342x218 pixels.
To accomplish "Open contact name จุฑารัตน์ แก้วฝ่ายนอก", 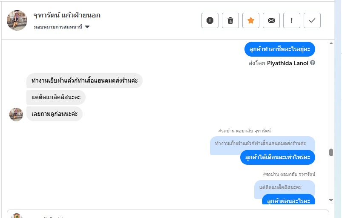I will [x=67, y=15].
